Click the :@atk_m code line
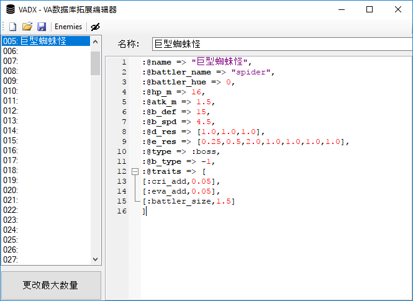The image size is (413, 301). pos(179,102)
